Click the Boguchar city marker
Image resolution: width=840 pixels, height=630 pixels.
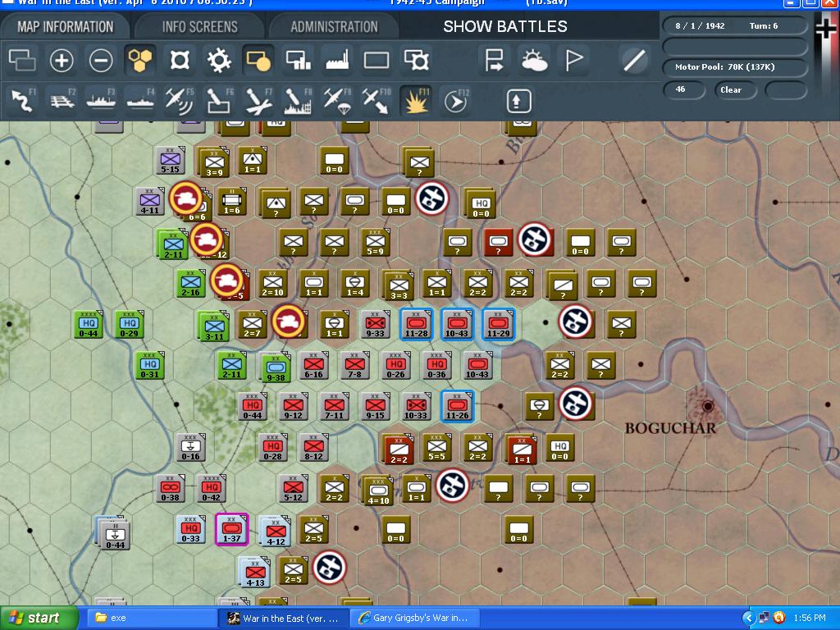(708, 405)
